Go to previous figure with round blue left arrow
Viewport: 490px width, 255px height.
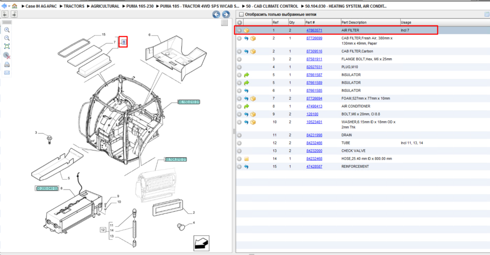point(216,14)
